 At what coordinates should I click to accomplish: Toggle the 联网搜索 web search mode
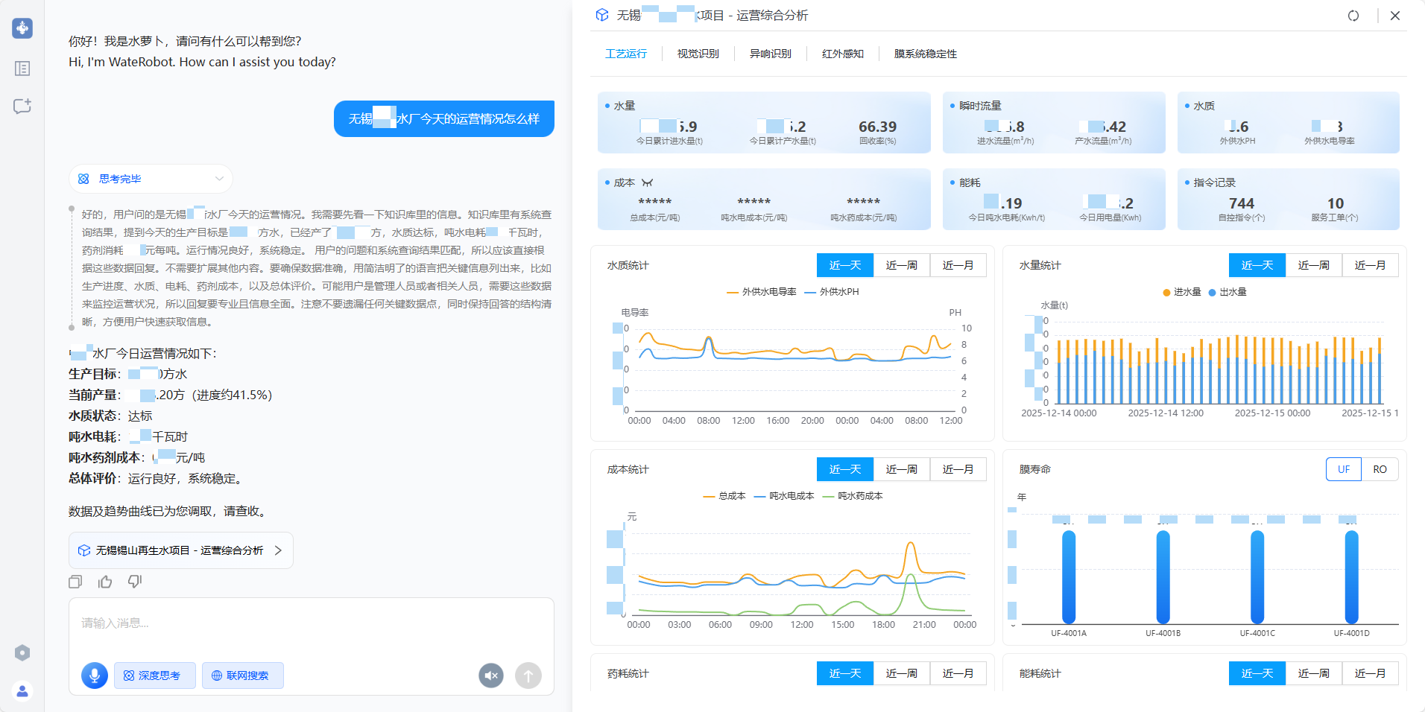click(x=242, y=676)
